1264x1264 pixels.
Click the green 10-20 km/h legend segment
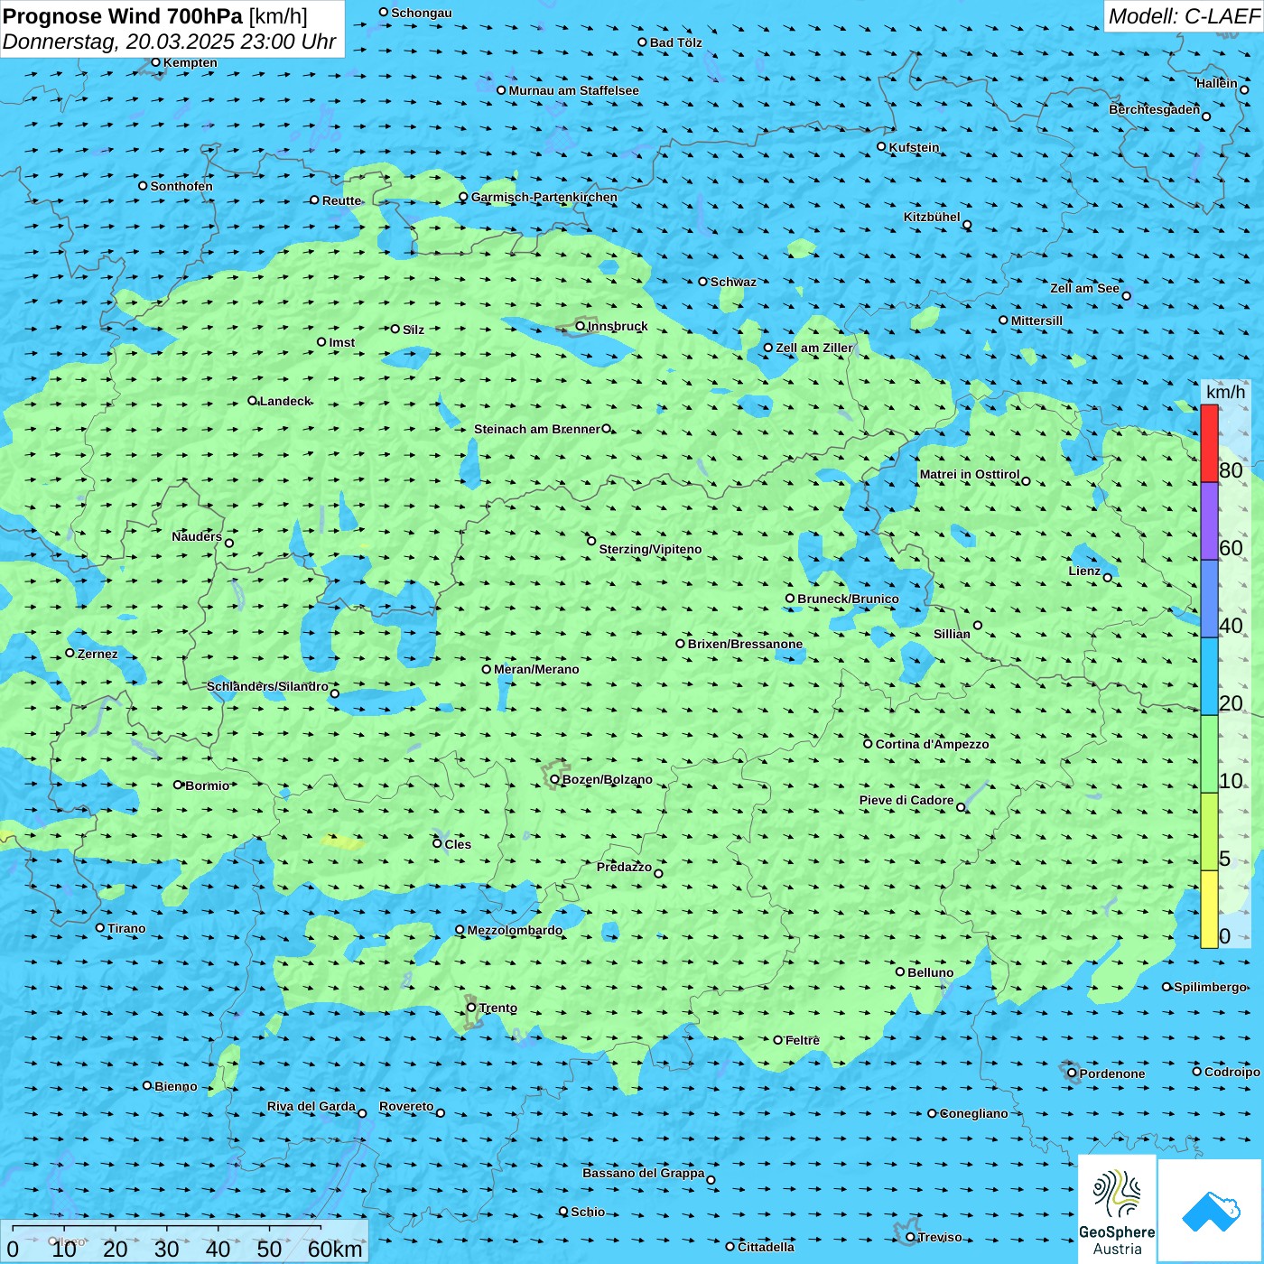(1209, 754)
